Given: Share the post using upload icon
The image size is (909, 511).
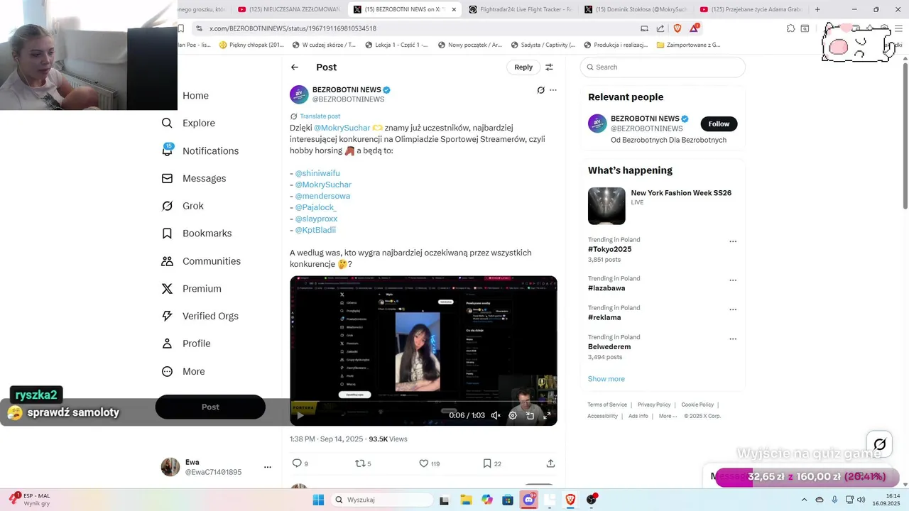Looking at the screenshot, I should (x=550, y=463).
